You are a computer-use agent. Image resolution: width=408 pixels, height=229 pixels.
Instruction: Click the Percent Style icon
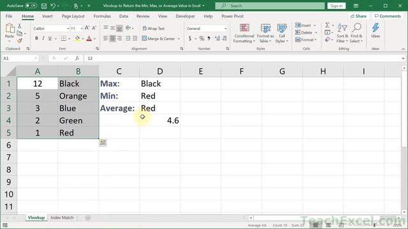pos(201,38)
